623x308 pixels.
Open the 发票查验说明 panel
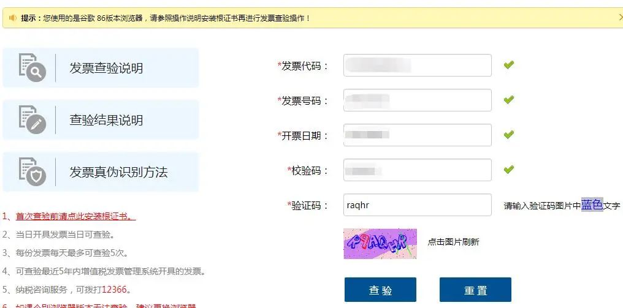point(101,68)
